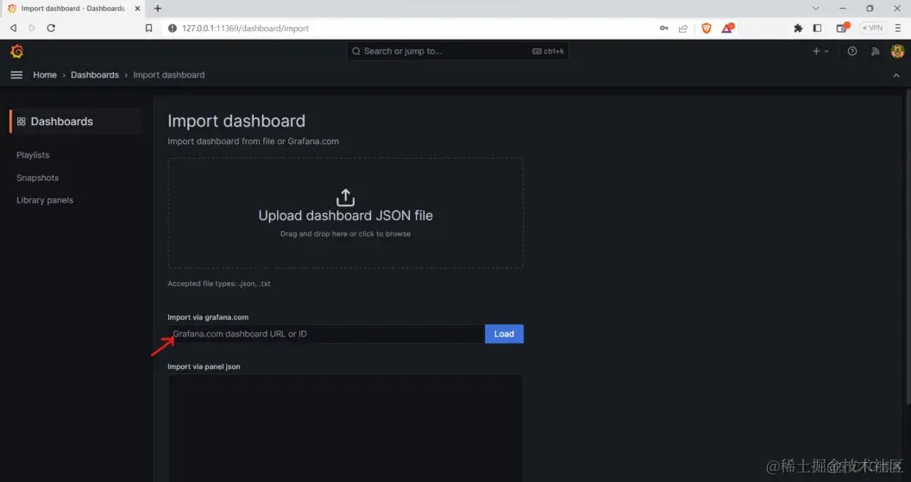
Task: Focus the Search or jump to field
Action: [457, 51]
